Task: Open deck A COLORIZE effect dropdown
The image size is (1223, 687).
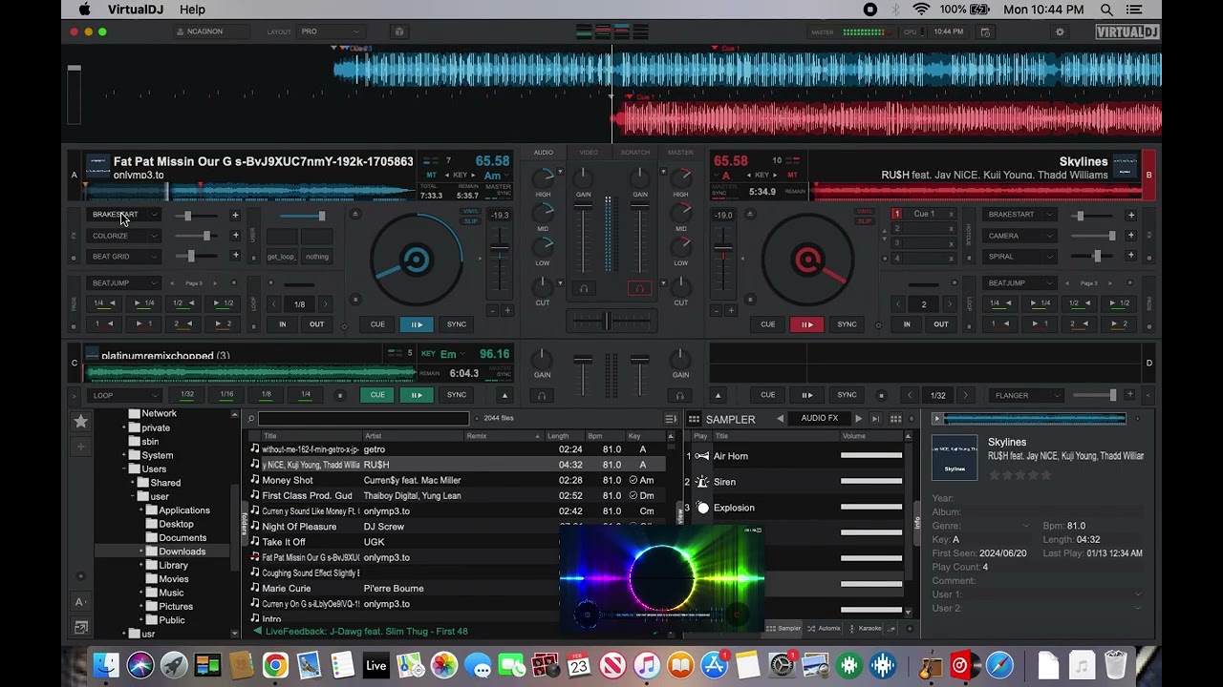Action: coord(125,236)
